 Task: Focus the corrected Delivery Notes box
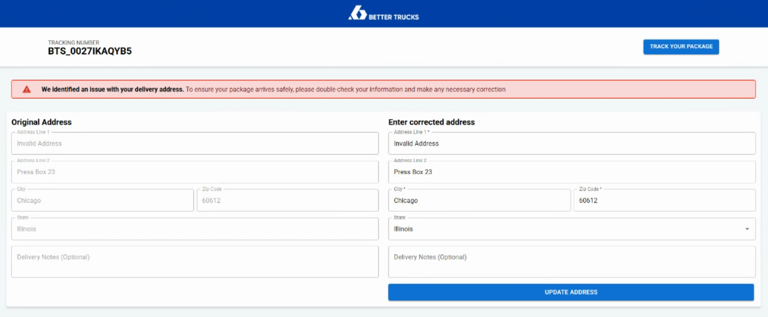(x=572, y=262)
